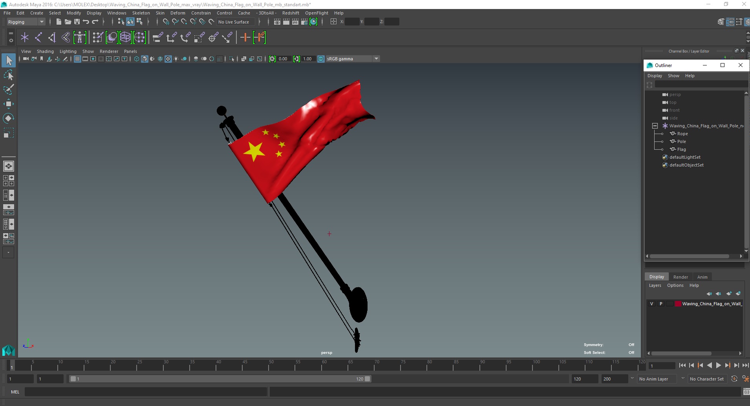
Task: Toggle auto keyframe button
Action: [734, 379]
